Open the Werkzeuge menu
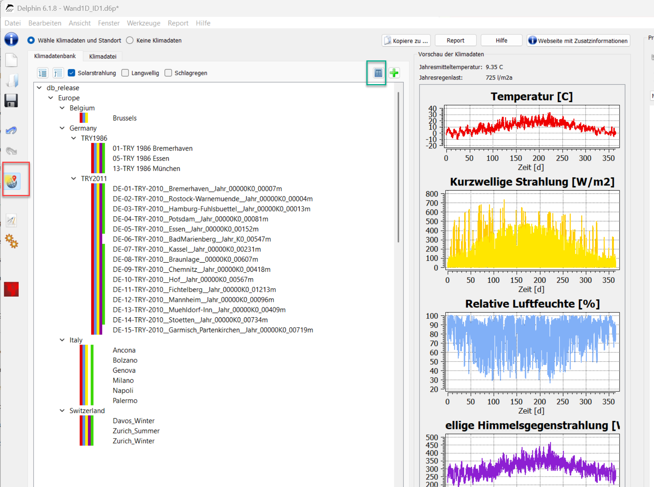Screen dimensions: 654x487 (144, 23)
